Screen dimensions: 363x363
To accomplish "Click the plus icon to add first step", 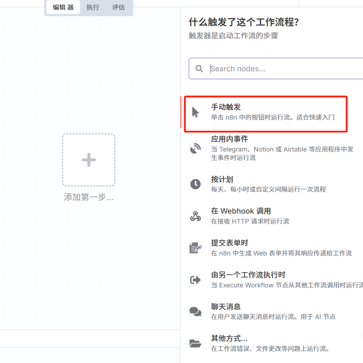I will (88, 160).
